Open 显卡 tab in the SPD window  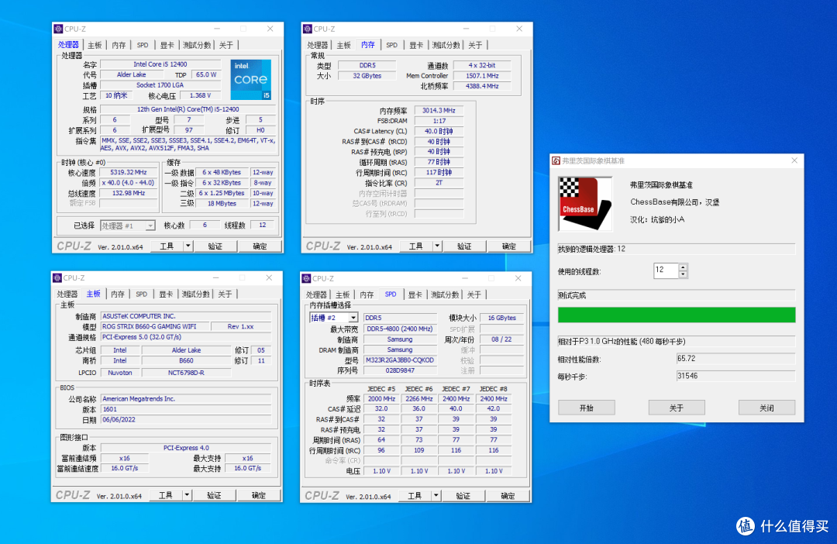click(x=415, y=295)
